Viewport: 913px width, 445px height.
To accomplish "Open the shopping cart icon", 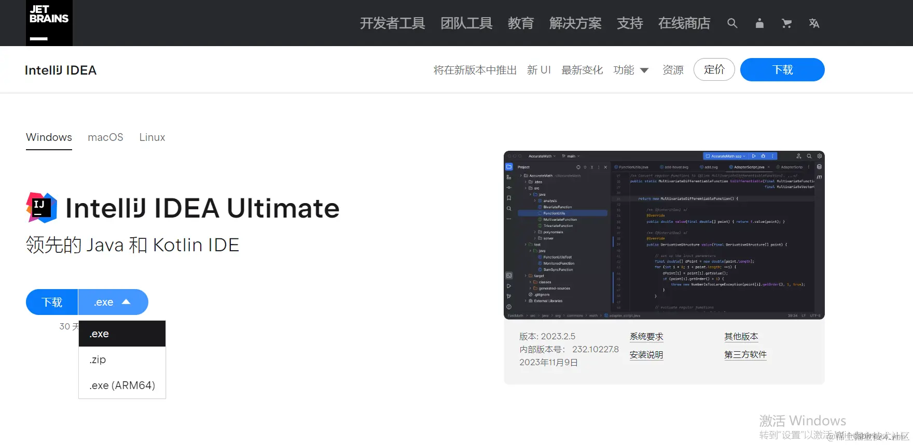I will tap(786, 23).
